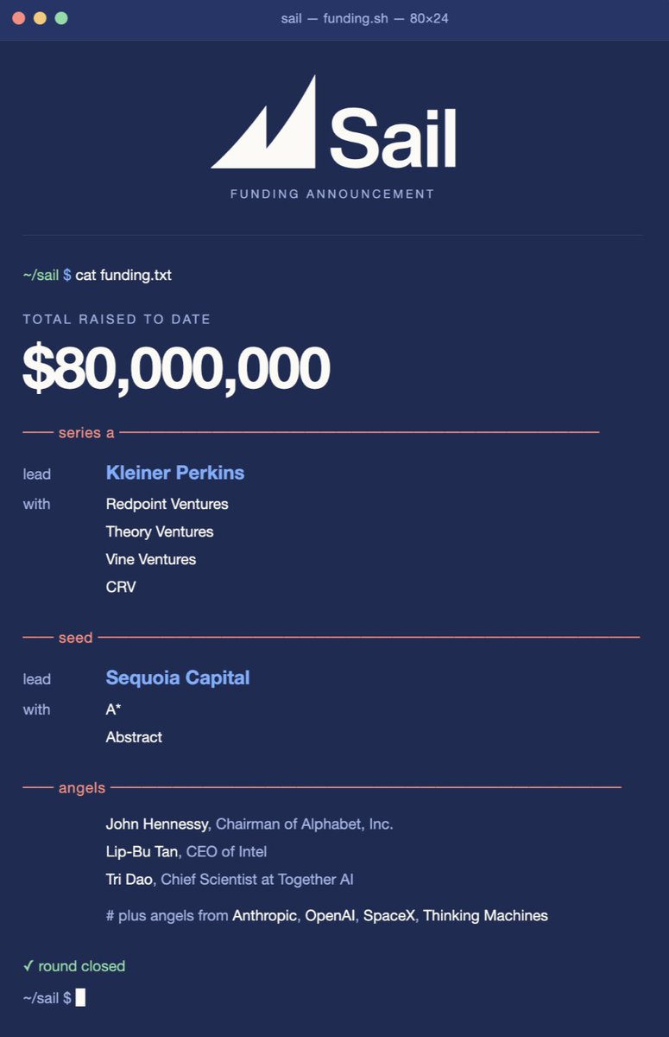Click the terminal cursor block

pos(80,997)
